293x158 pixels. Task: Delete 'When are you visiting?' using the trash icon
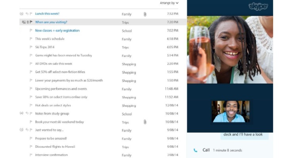point(28,23)
